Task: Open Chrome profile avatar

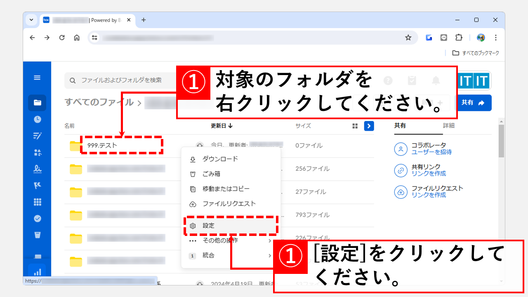Action: point(481,38)
